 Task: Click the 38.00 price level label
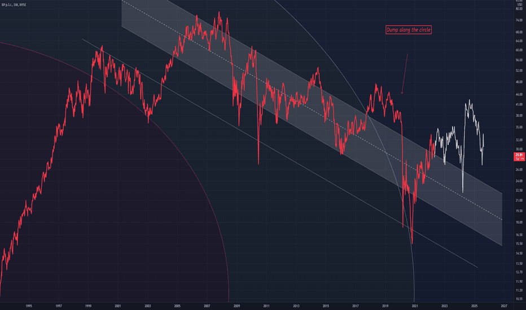click(x=519, y=116)
